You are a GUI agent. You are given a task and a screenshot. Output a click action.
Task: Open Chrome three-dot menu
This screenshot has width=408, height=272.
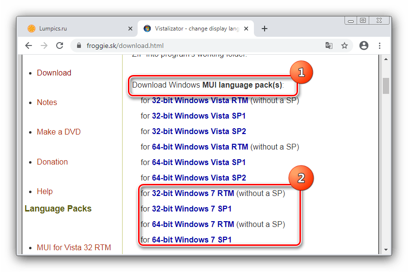[x=379, y=45]
